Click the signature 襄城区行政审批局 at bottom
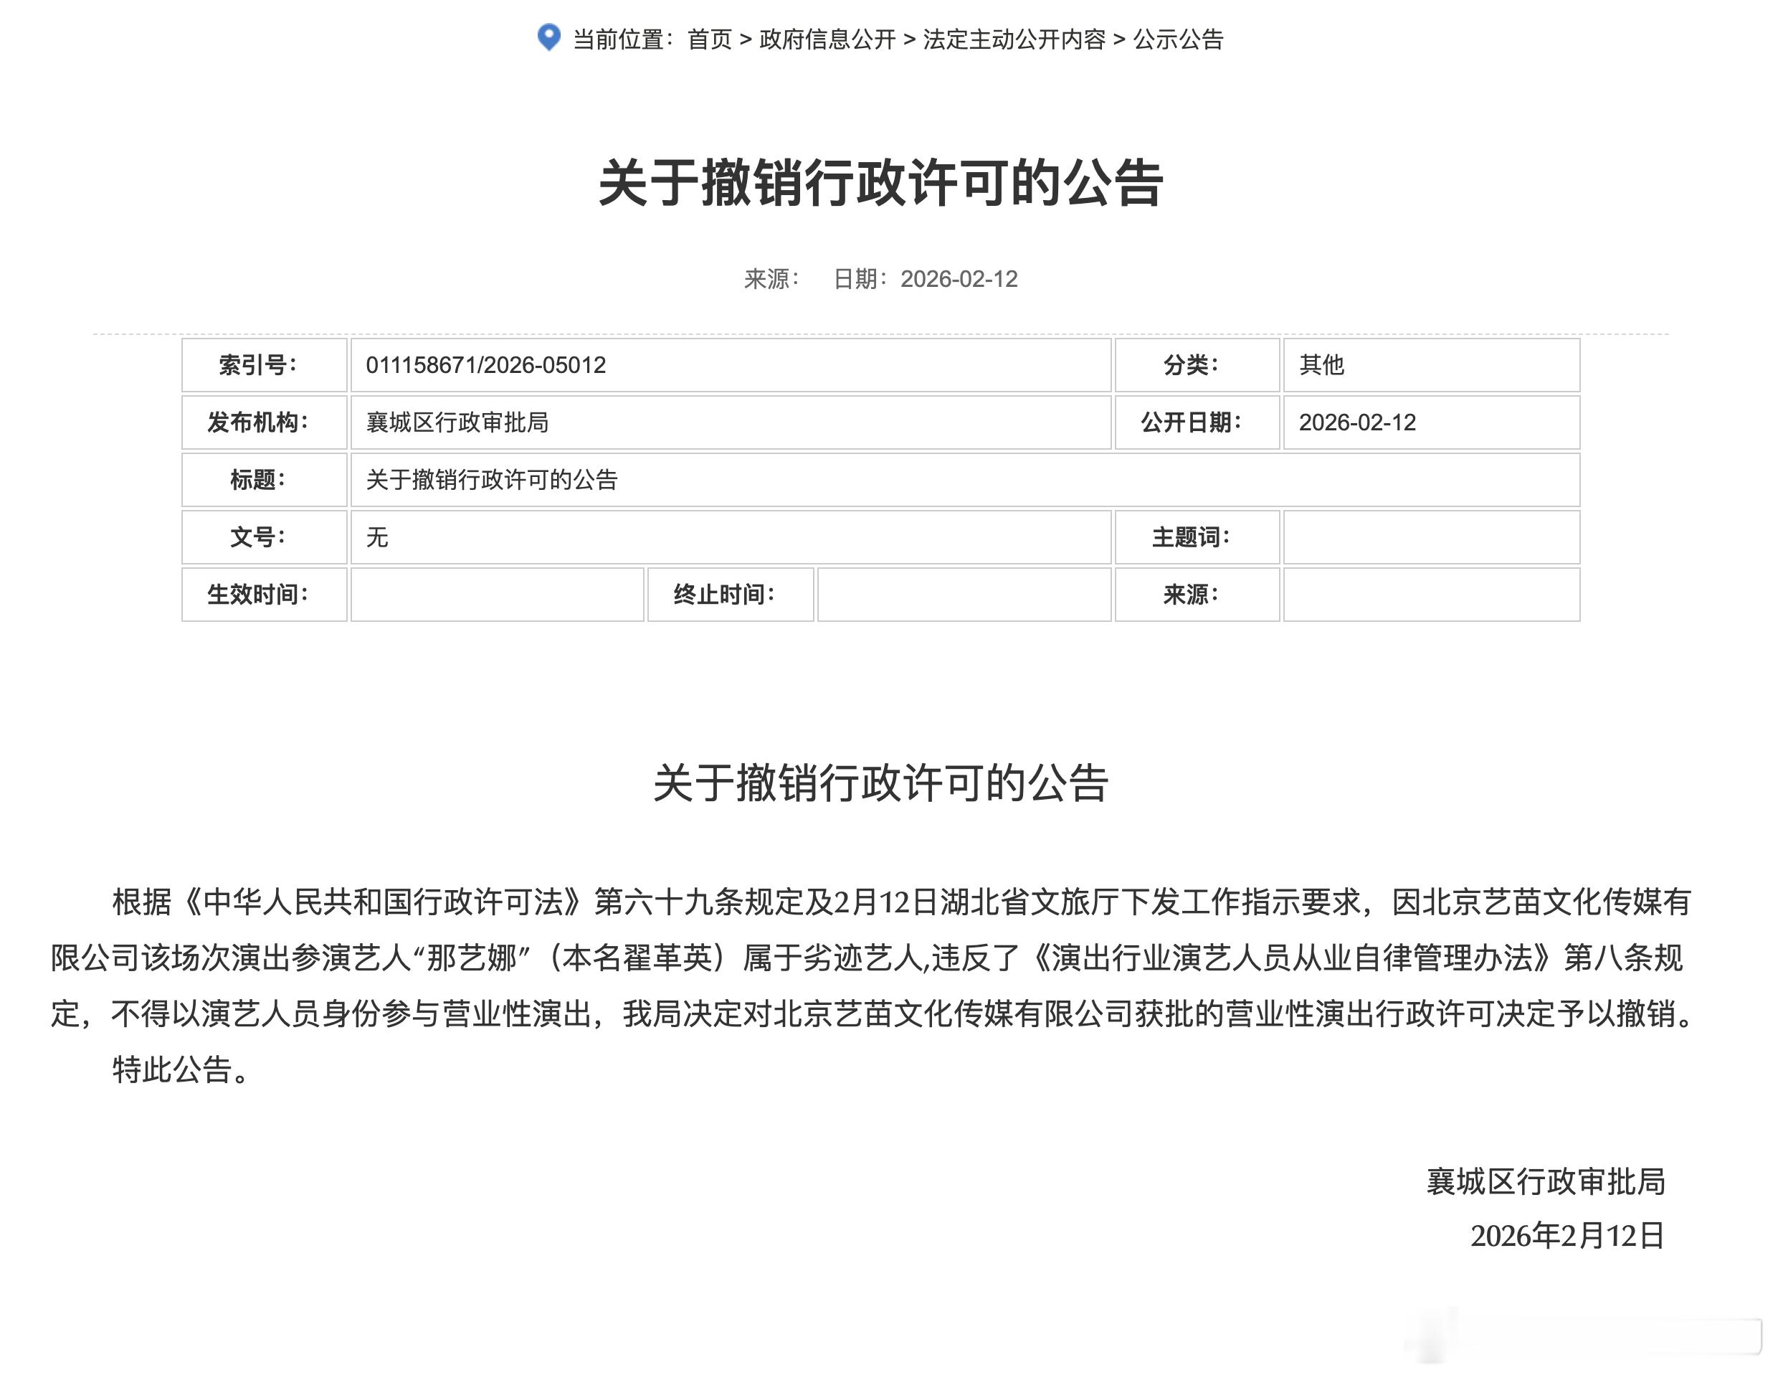Screen dimensions: 1778x1380 [1545, 1181]
